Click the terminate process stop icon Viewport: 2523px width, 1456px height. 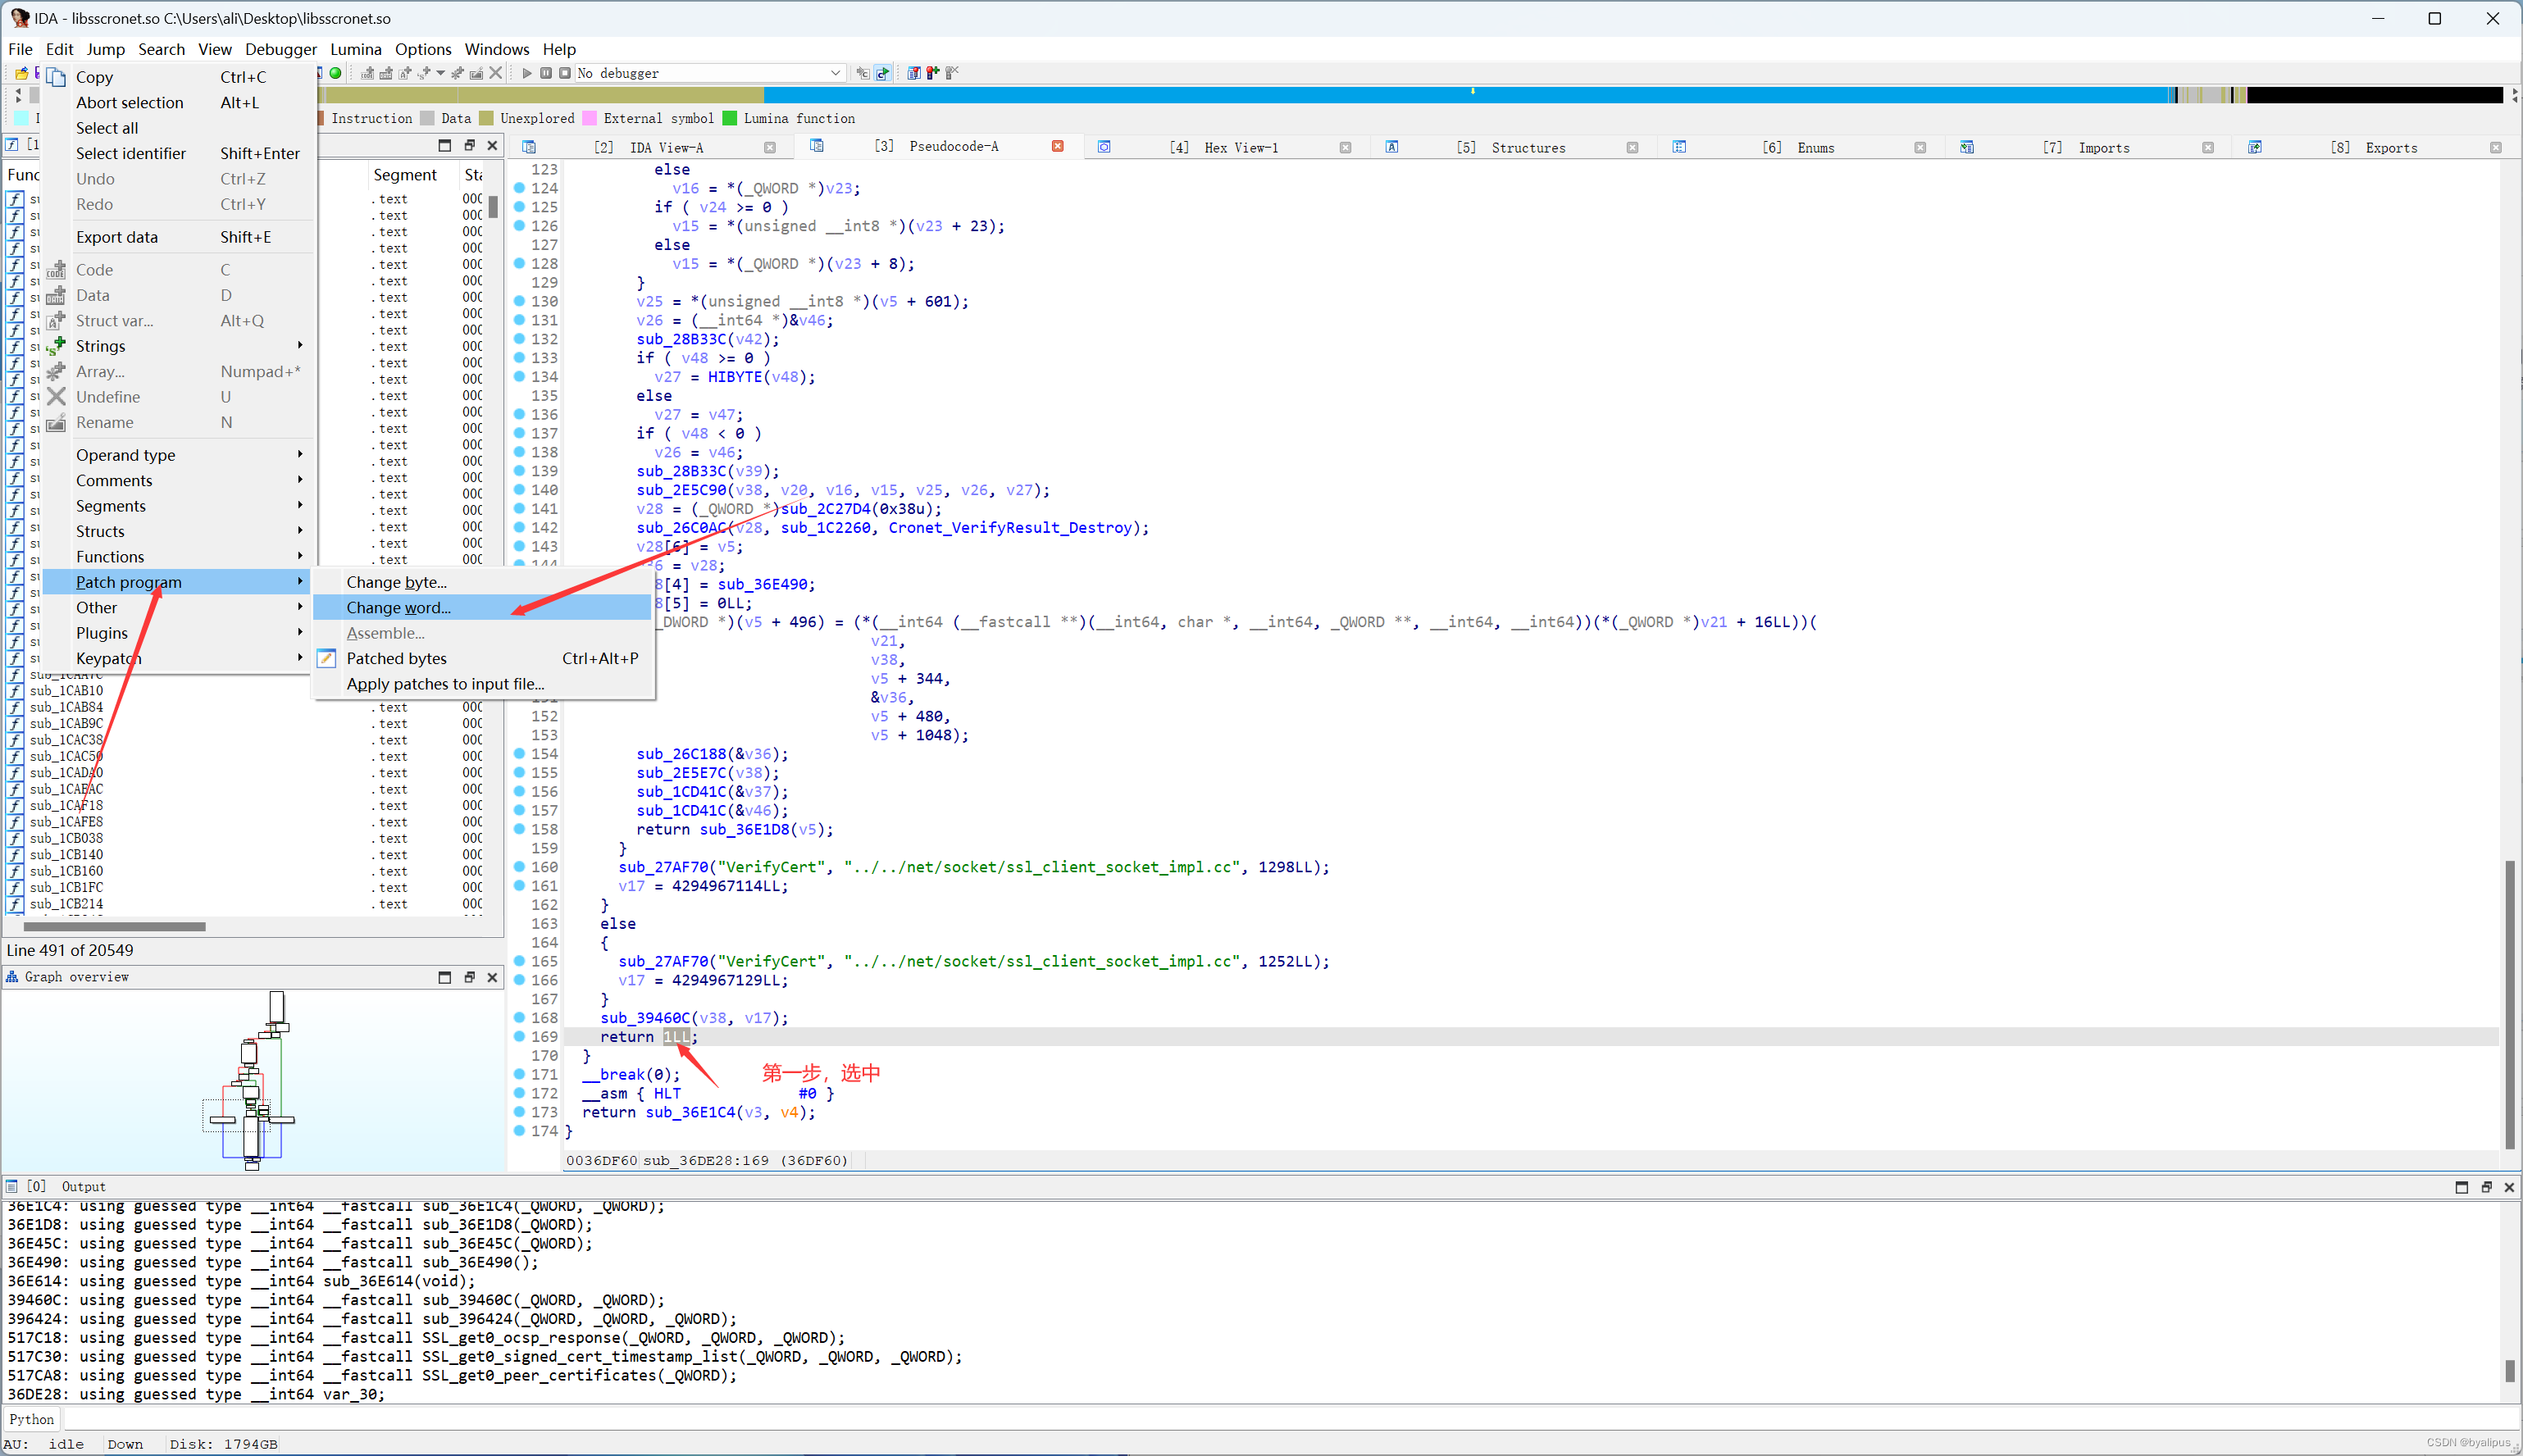(x=565, y=73)
